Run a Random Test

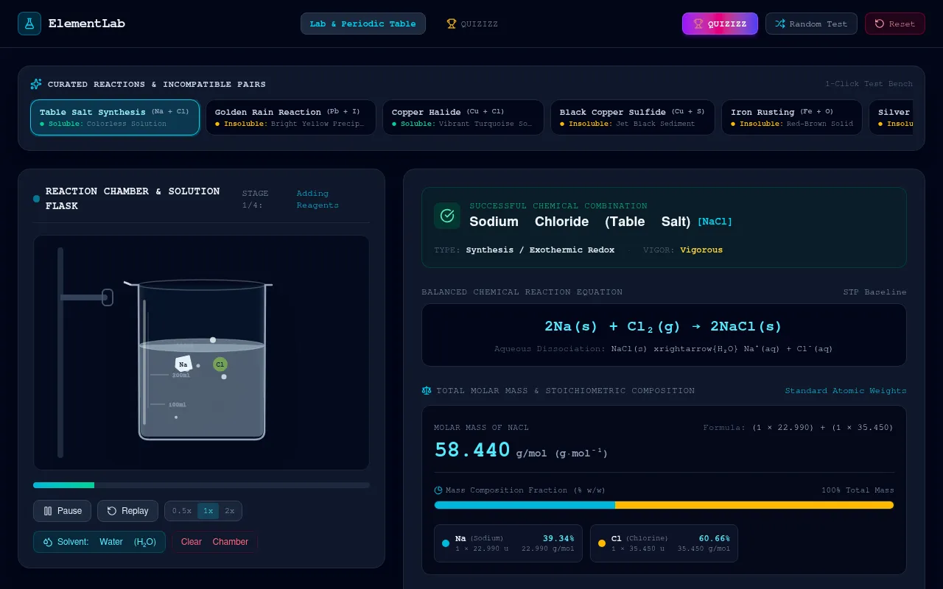point(811,24)
